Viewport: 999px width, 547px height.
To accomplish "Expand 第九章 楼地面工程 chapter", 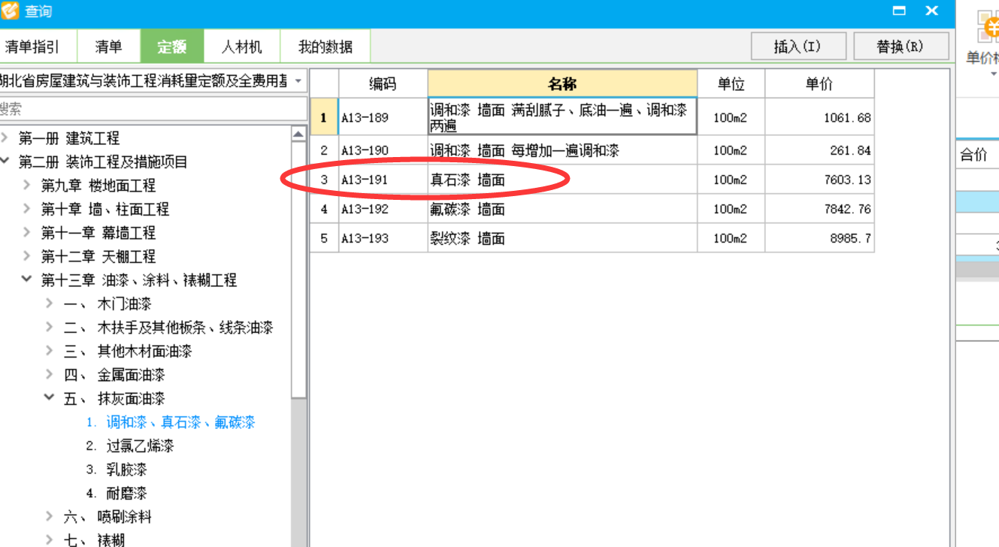I will [27, 186].
